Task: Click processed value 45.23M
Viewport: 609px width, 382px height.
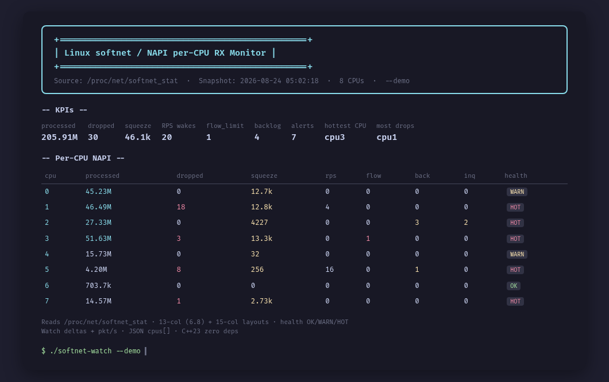Action: [x=98, y=191]
